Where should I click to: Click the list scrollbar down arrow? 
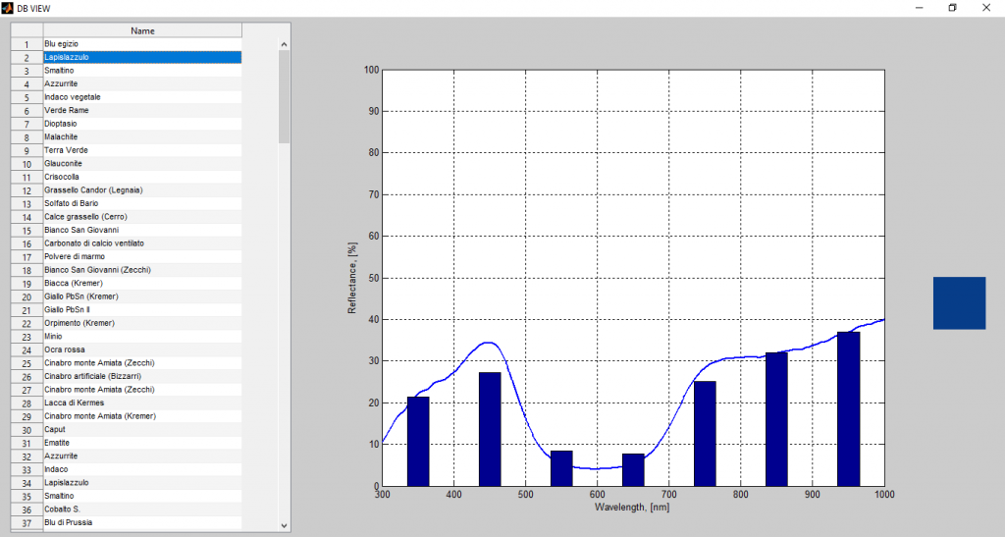coord(284,525)
